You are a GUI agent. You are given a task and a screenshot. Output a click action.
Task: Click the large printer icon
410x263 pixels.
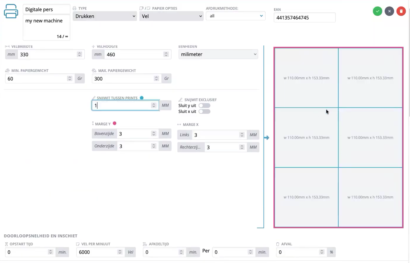coord(11,12)
